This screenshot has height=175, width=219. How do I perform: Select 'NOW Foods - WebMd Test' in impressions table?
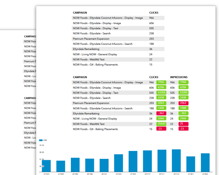[x=89, y=124]
